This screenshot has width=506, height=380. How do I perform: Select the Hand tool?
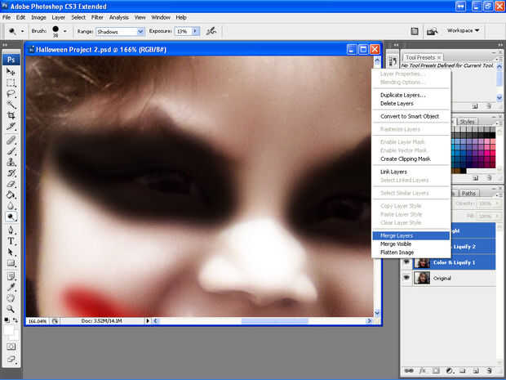11,298
